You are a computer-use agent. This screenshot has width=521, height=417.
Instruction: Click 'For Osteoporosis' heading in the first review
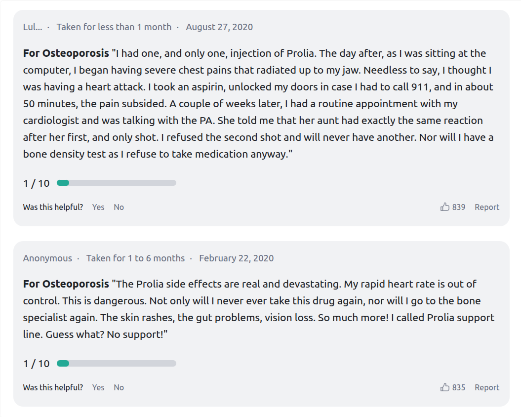coord(66,53)
